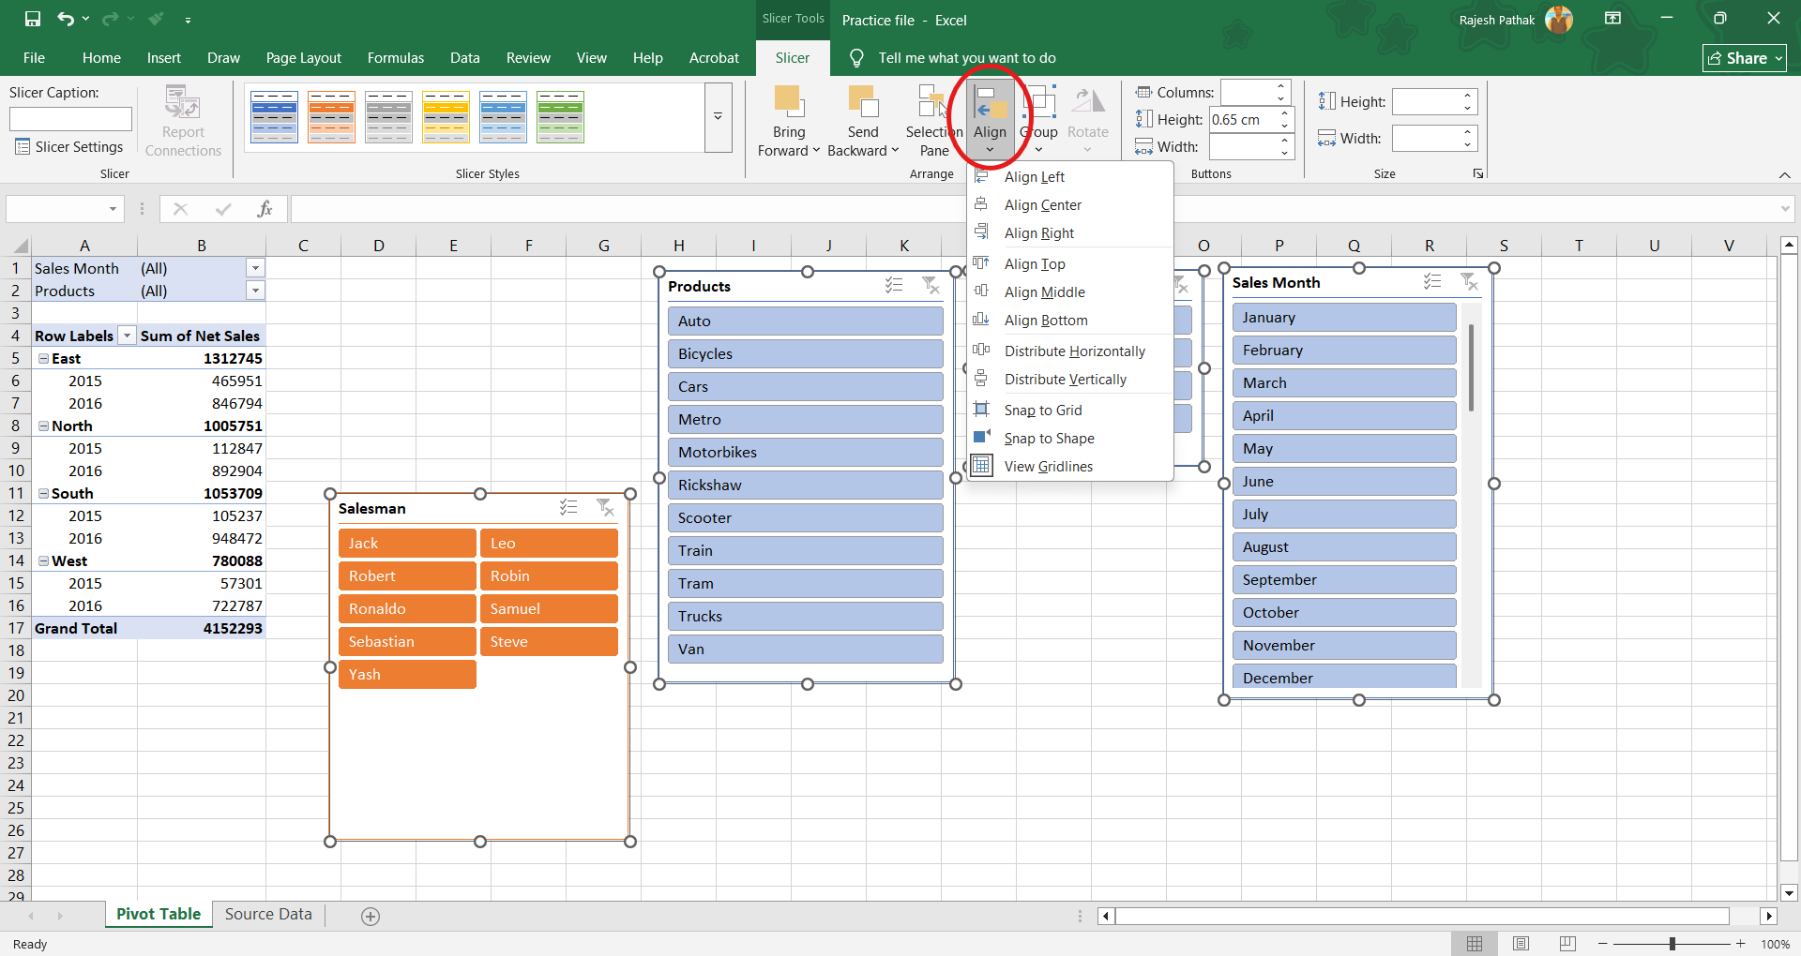Image resolution: width=1801 pixels, height=956 pixels.
Task: Click the Slicer Caption text field
Action: pos(70,119)
